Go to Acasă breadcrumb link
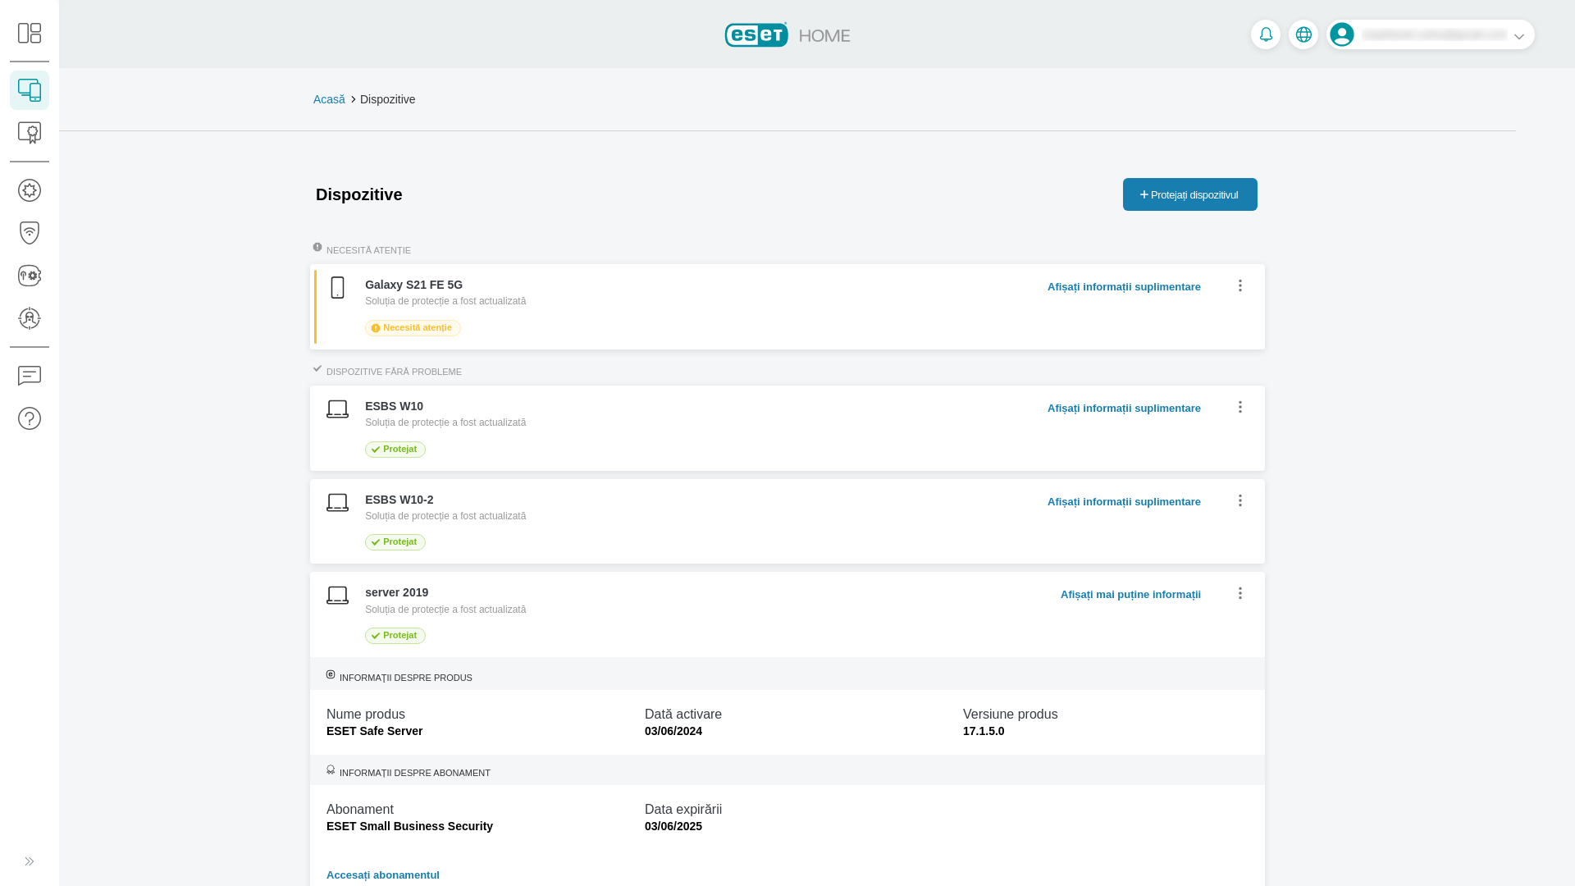This screenshot has height=886, width=1575. (329, 99)
